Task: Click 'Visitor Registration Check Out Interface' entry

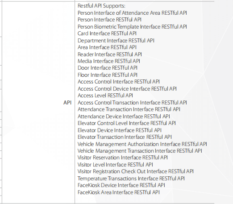Action: coord(136,171)
